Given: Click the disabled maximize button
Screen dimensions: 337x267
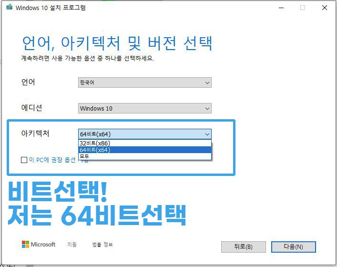Looking at the screenshot, I should click(x=303, y=8).
